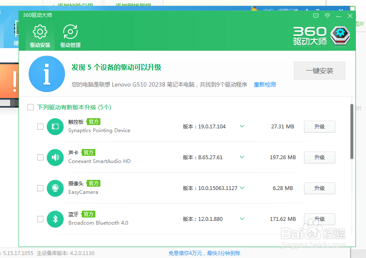Image resolution: width=366 pixels, height=258 pixels.
Task: Click version text 8.65.27.61
Action: pos(210,158)
